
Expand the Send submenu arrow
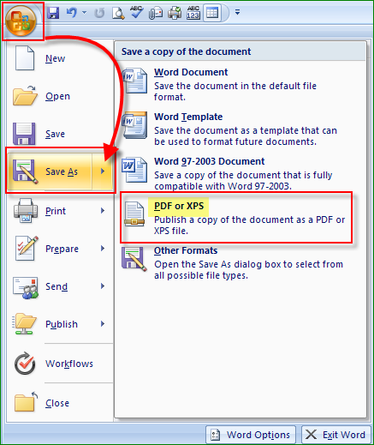click(x=103, y=286)
